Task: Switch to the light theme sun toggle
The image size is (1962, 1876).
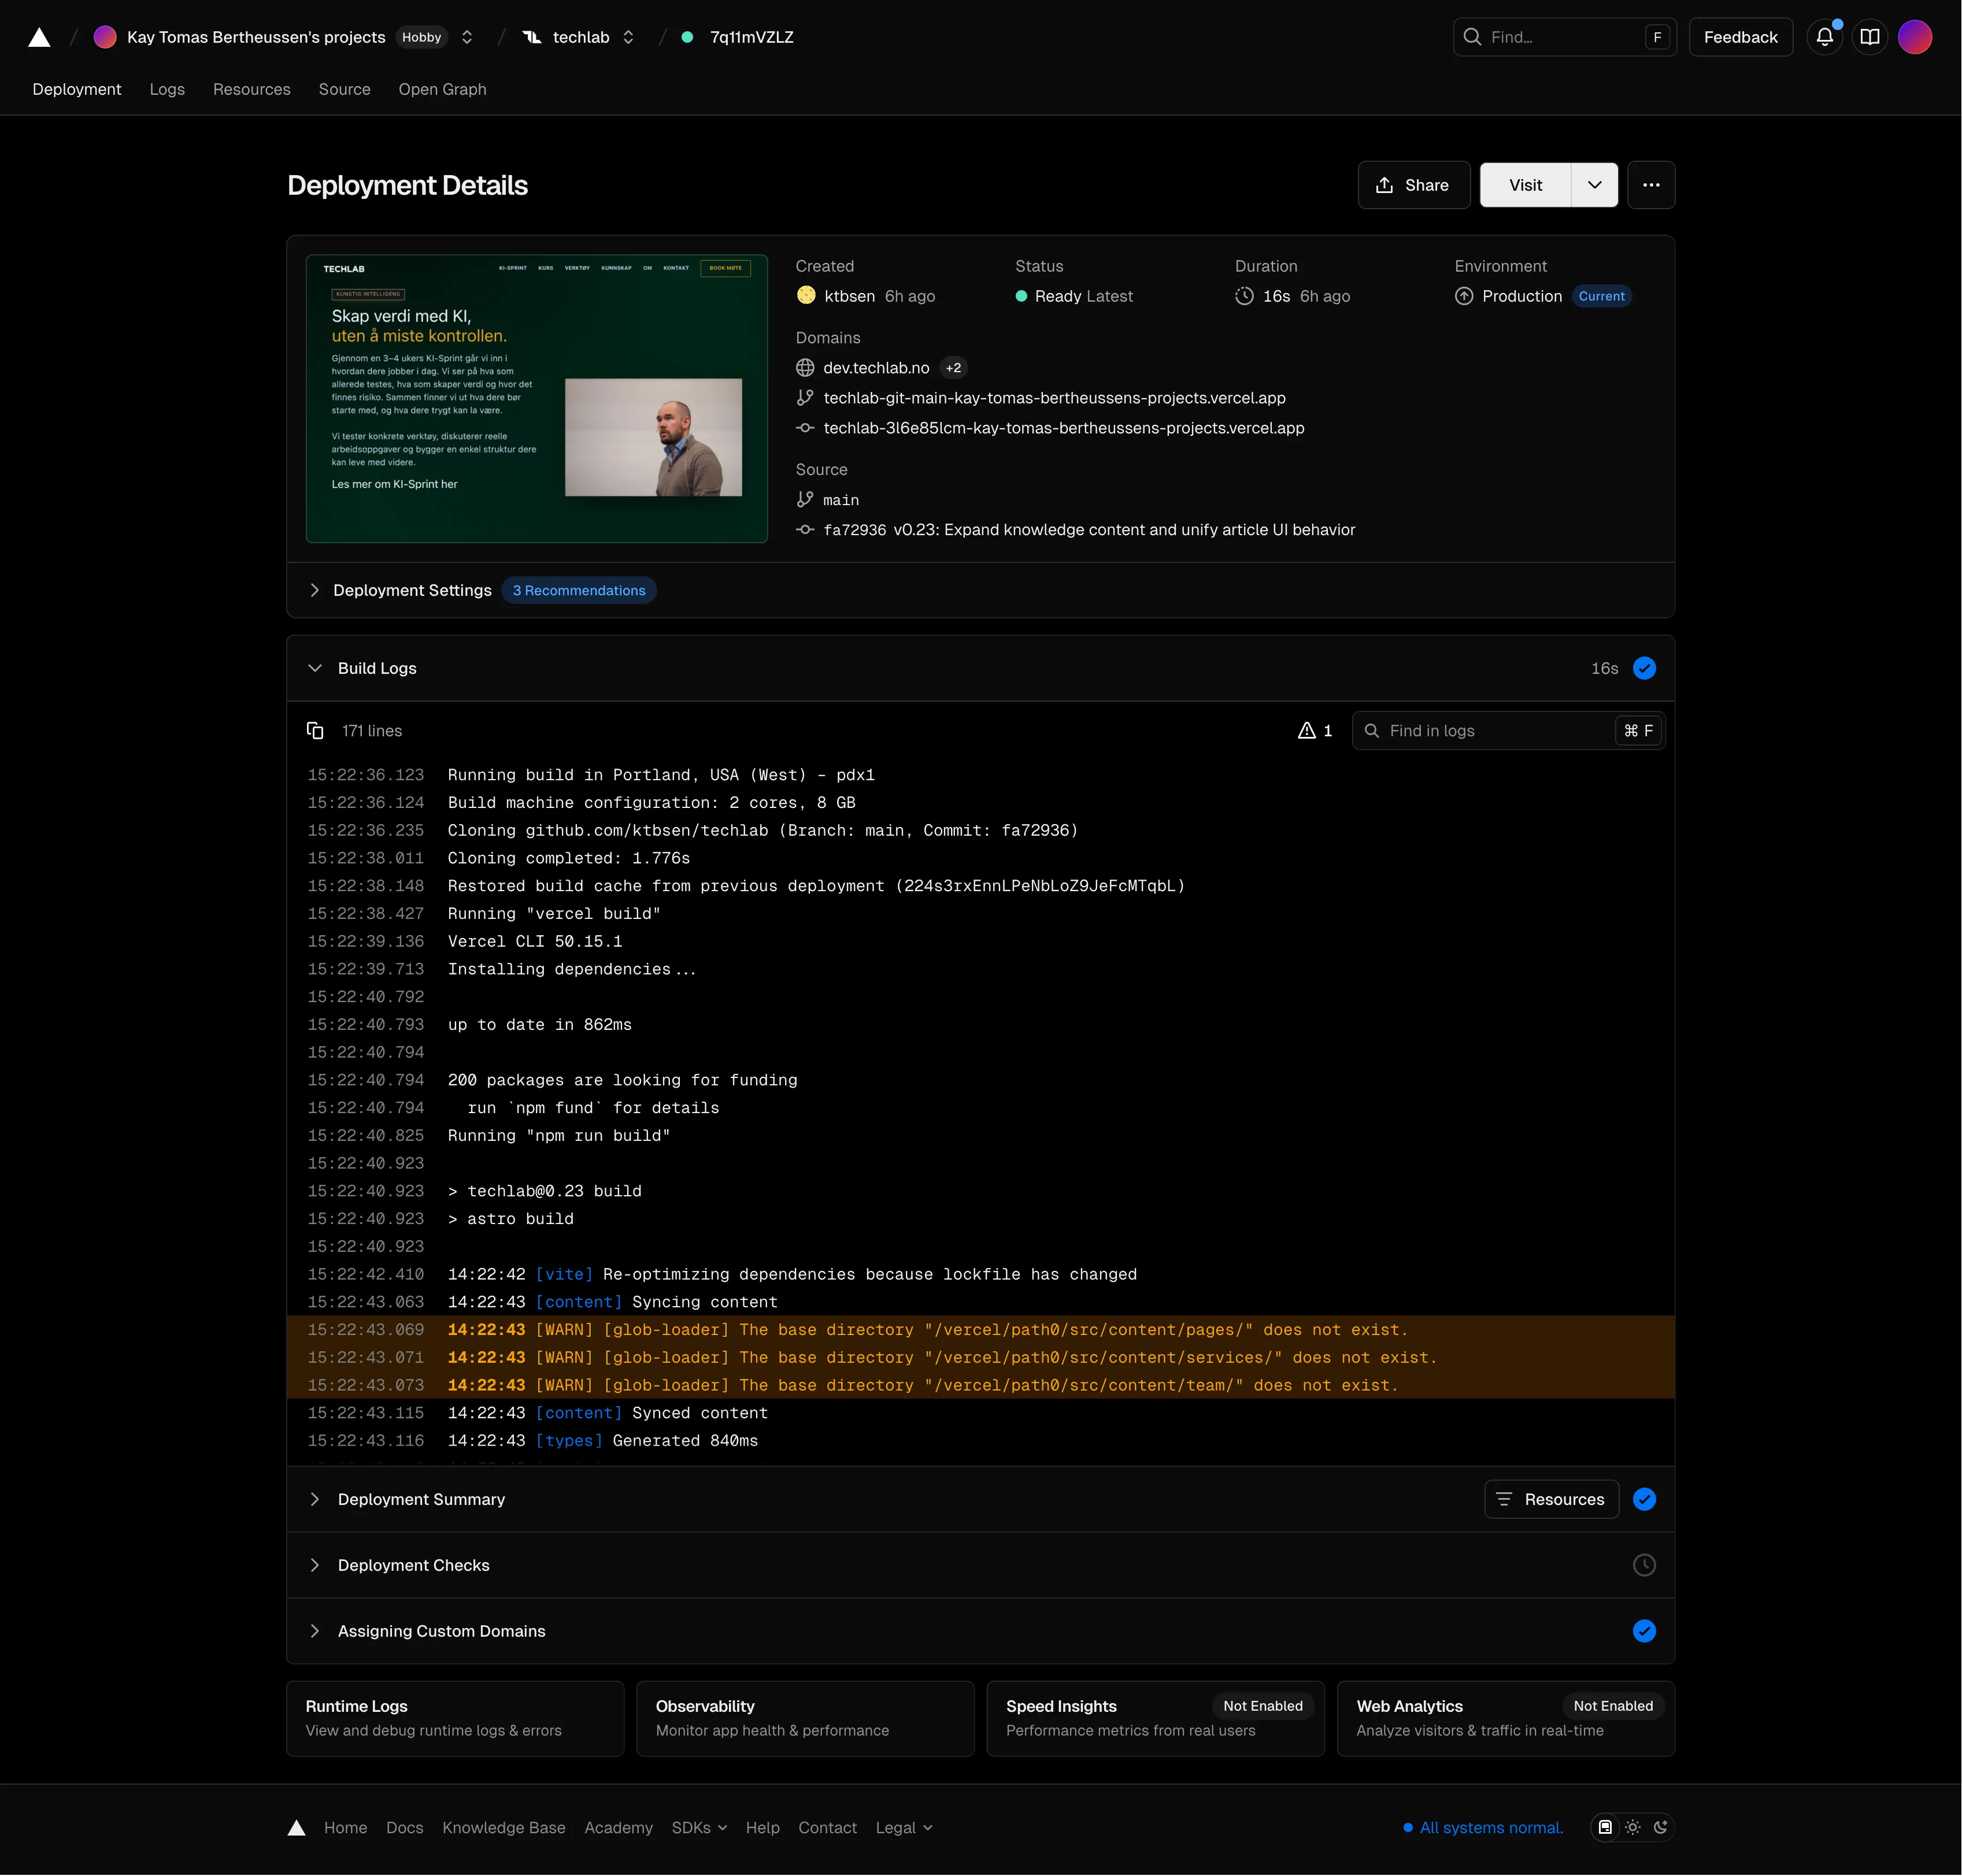Action: 1632,1827
